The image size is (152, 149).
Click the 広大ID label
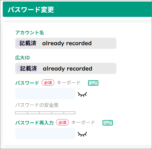tap(22, 58)
